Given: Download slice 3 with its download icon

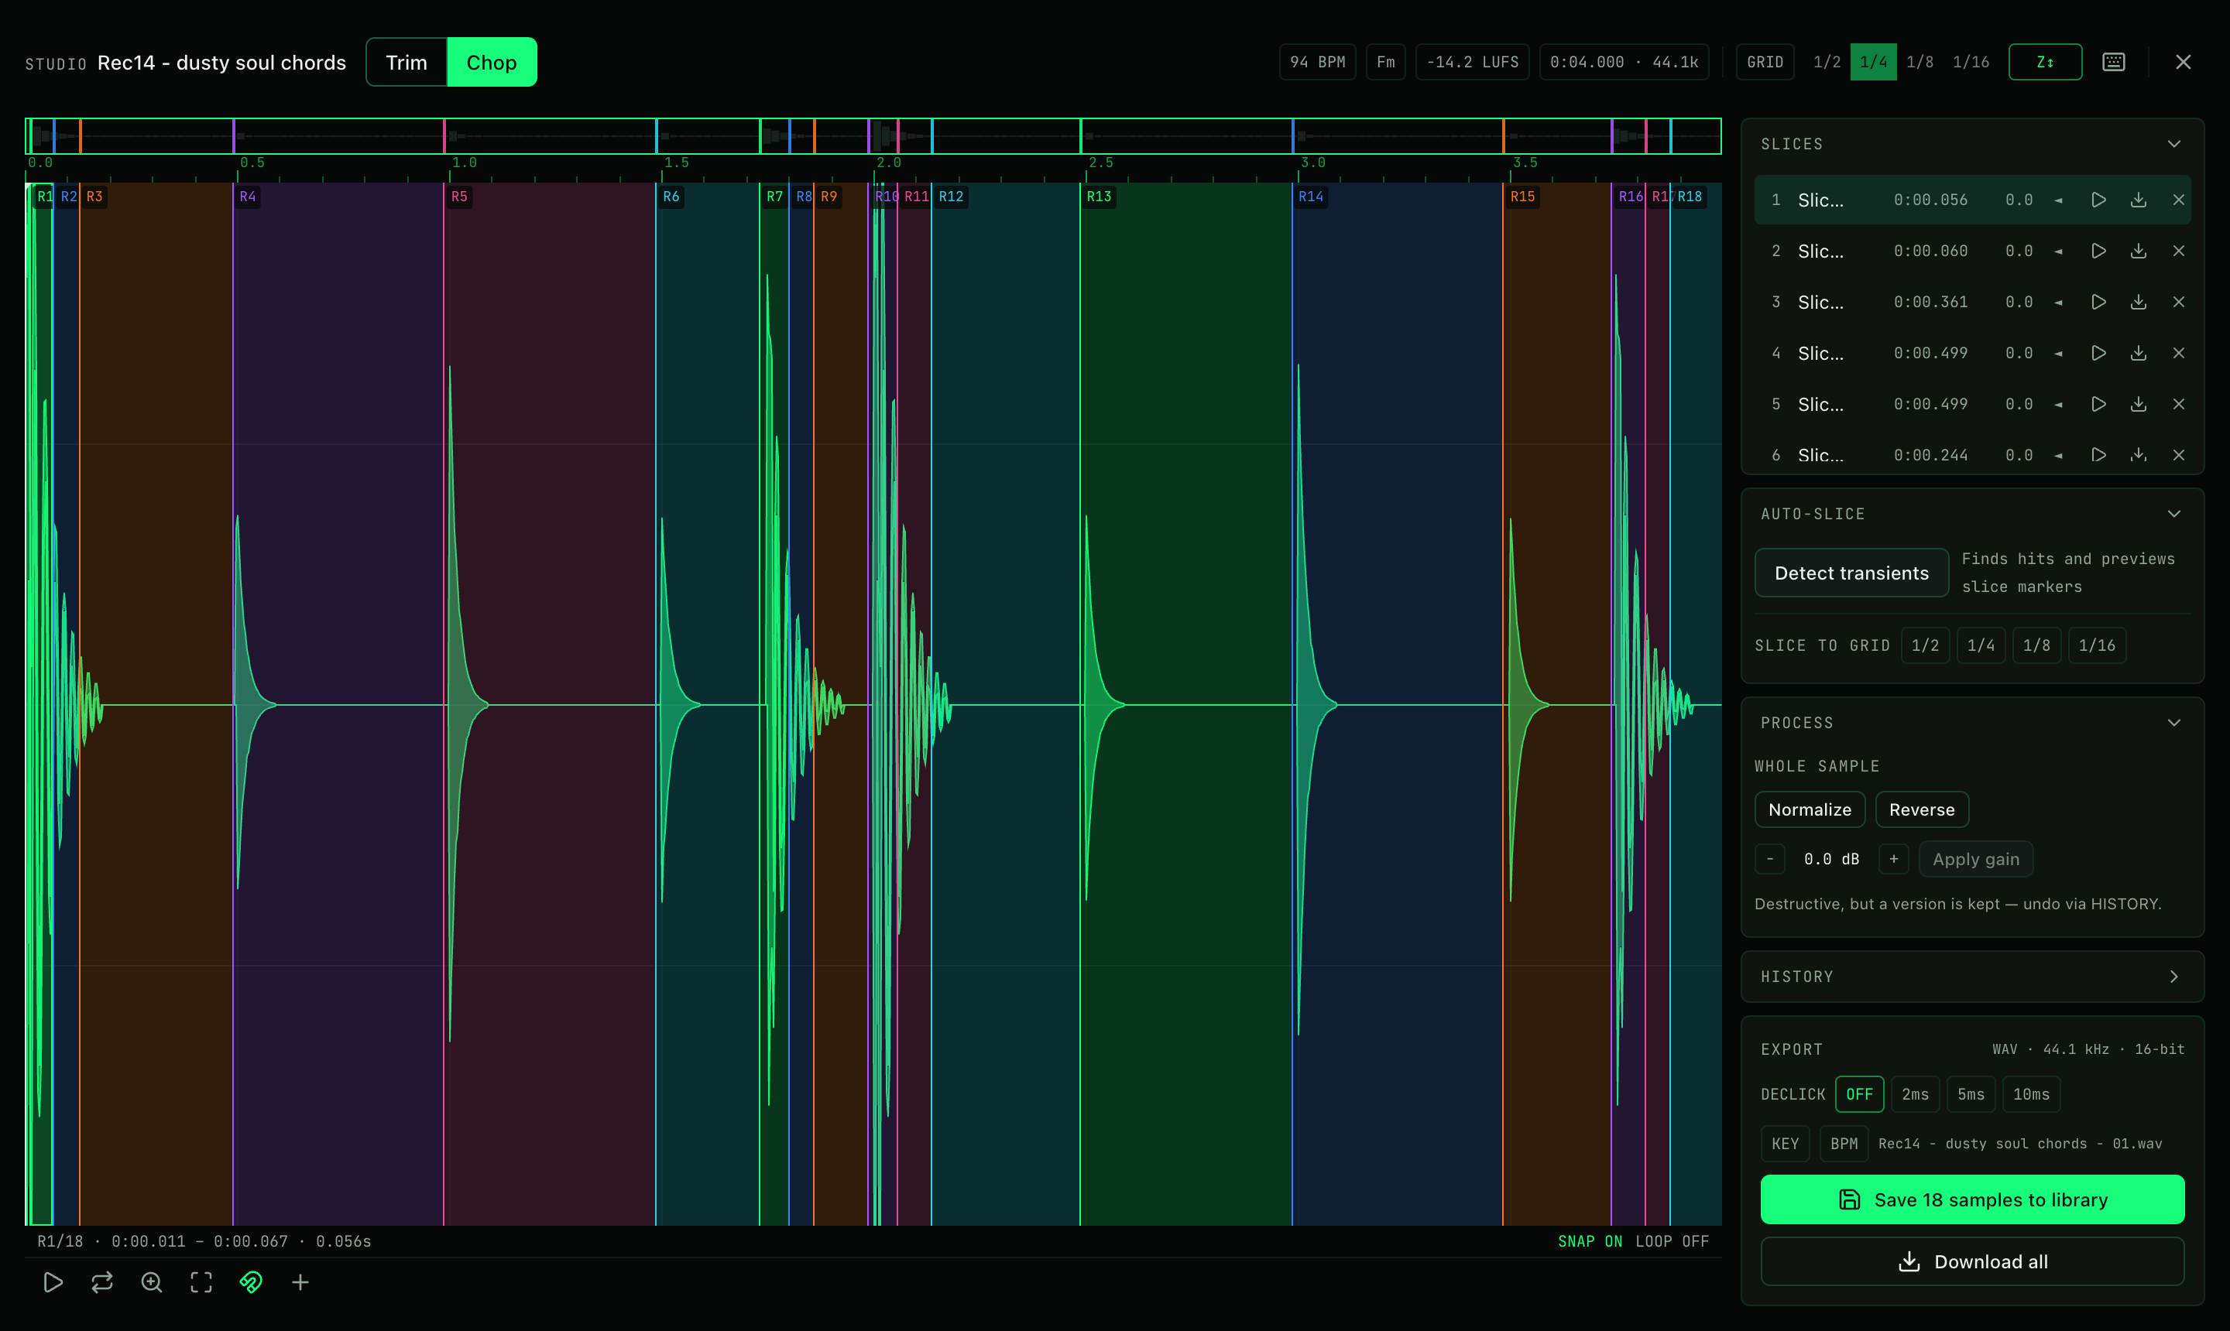Looking at the screenshot, I should coord(2139,303).
